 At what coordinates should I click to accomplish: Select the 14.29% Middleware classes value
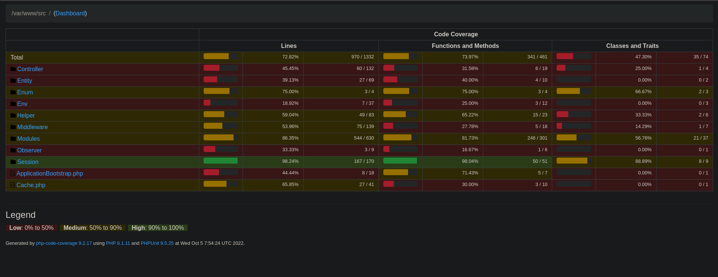tap(644, 127)
